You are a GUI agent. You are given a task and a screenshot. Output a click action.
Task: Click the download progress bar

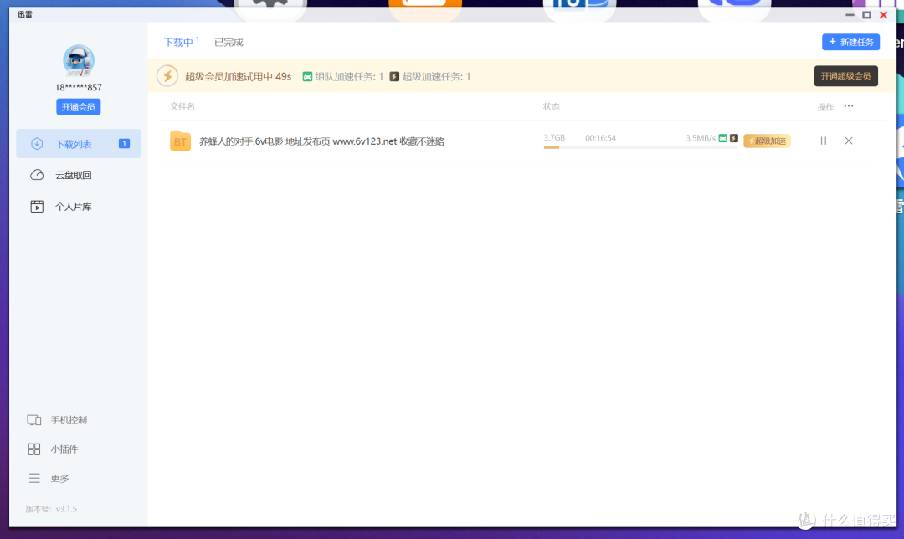tap(640, 147)
